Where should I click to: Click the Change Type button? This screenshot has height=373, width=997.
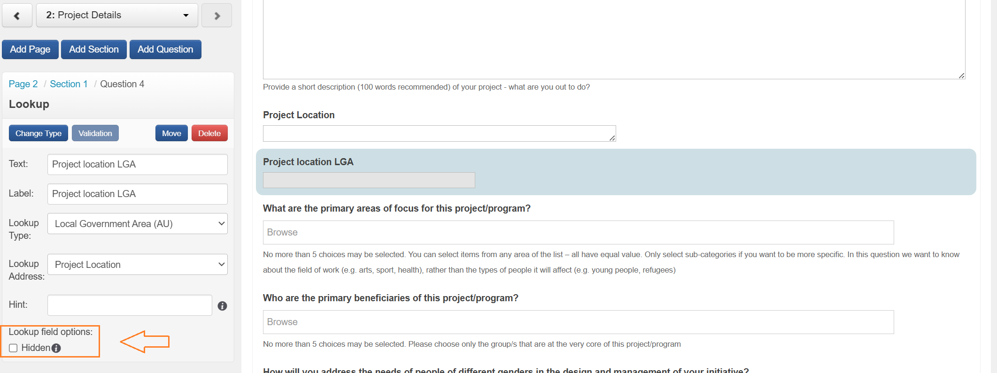point(39,133)
